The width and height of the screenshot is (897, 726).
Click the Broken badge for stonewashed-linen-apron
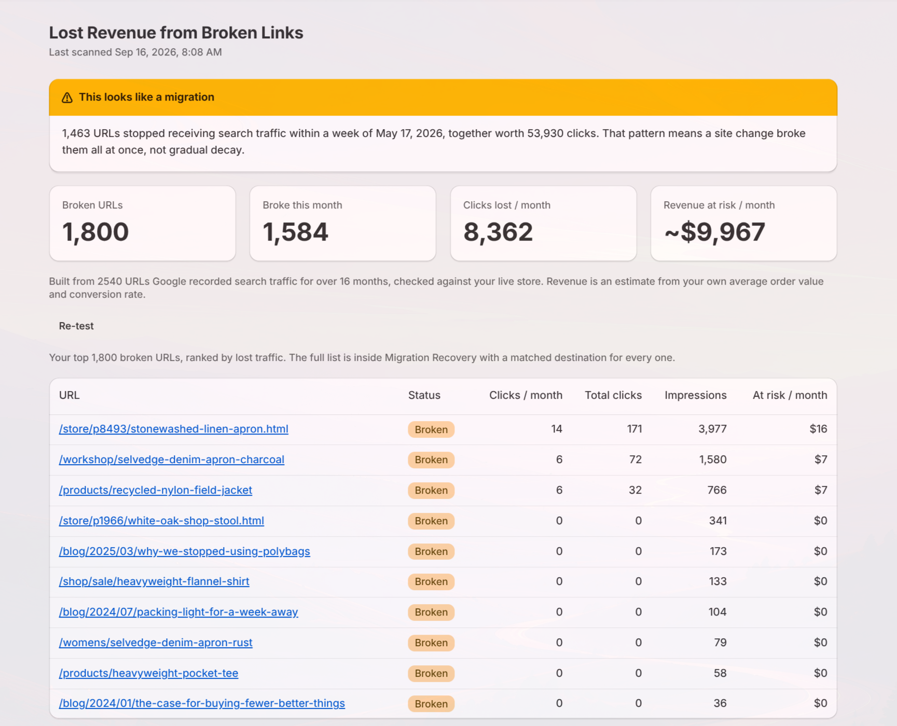(x=431, y=429)
